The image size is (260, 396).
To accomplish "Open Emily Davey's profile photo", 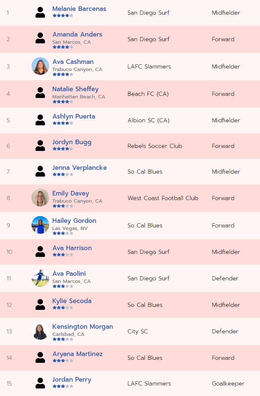I will click(x=40, y=198).
